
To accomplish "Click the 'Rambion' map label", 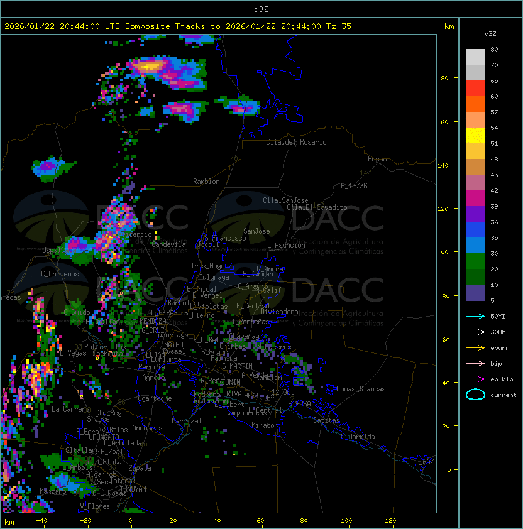I will click(206, 182).
